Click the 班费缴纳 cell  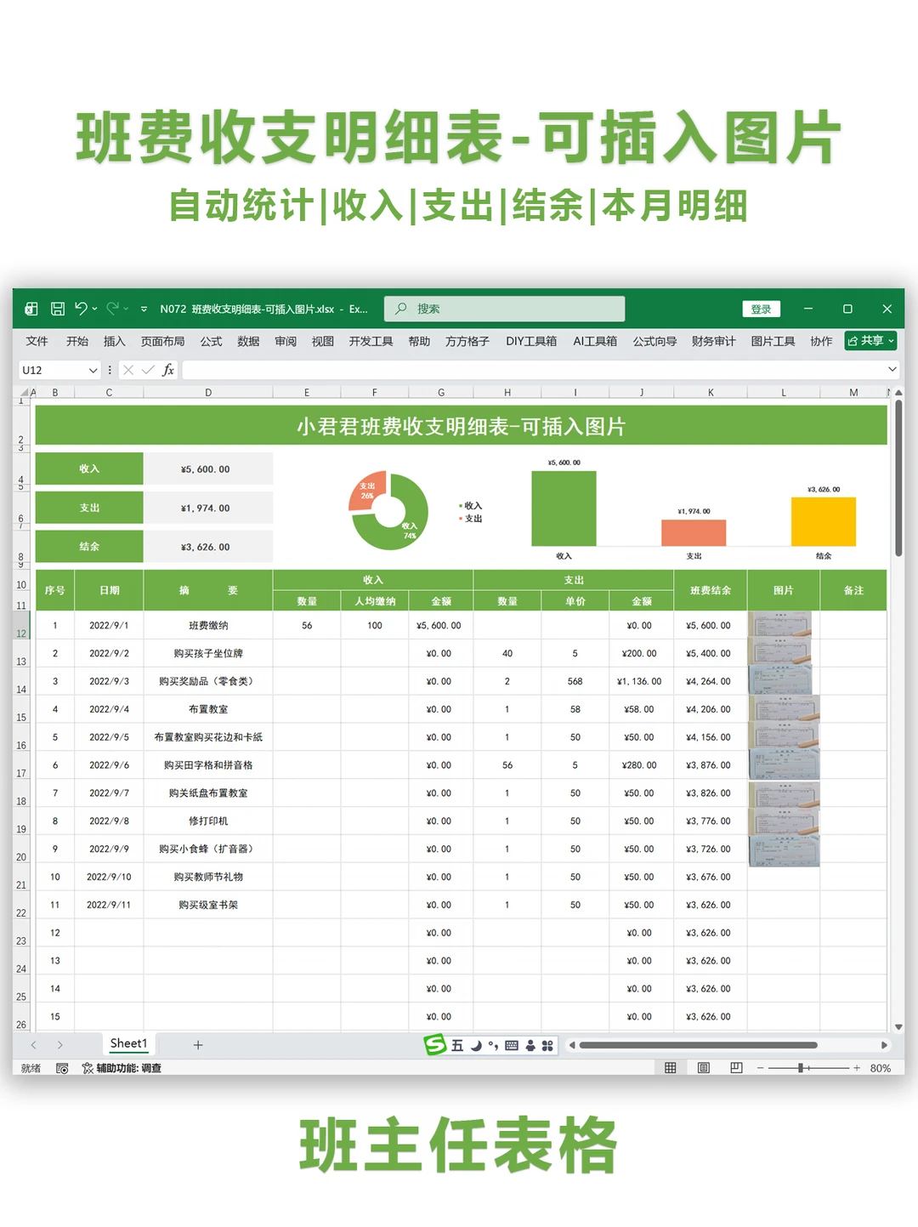[208, 625]
